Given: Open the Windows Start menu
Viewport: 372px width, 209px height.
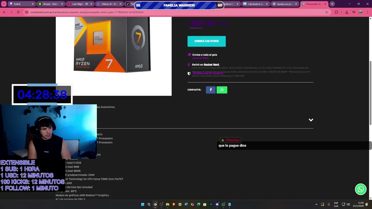Looking at the screenshot, I should pos(143,204).
